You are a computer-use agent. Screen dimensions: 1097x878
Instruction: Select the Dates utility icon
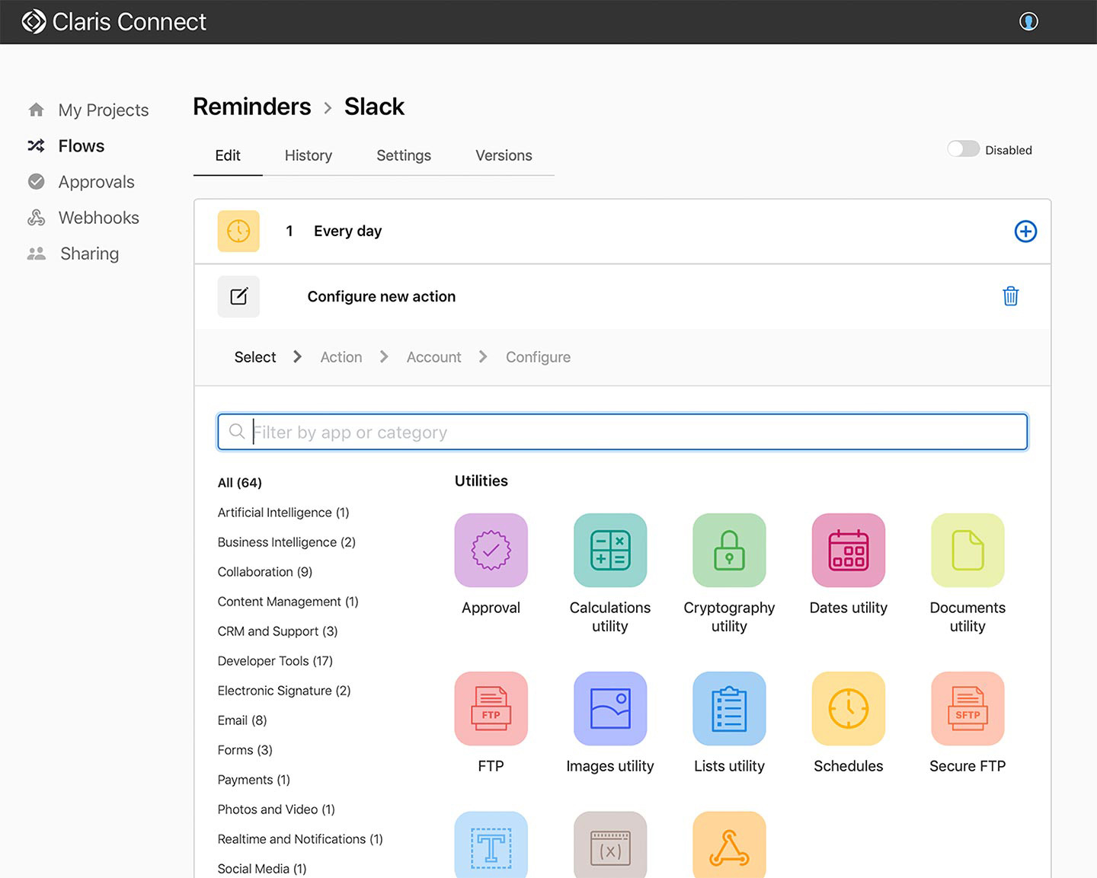(x=849, y=550)
